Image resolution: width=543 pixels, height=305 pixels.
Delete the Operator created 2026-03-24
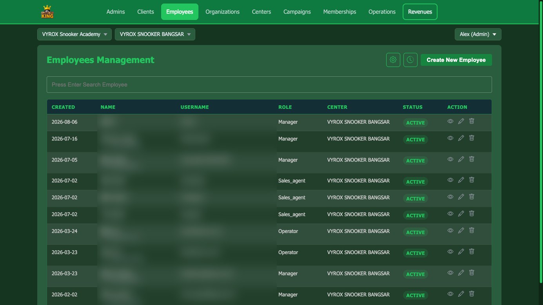tap(472, 231)
